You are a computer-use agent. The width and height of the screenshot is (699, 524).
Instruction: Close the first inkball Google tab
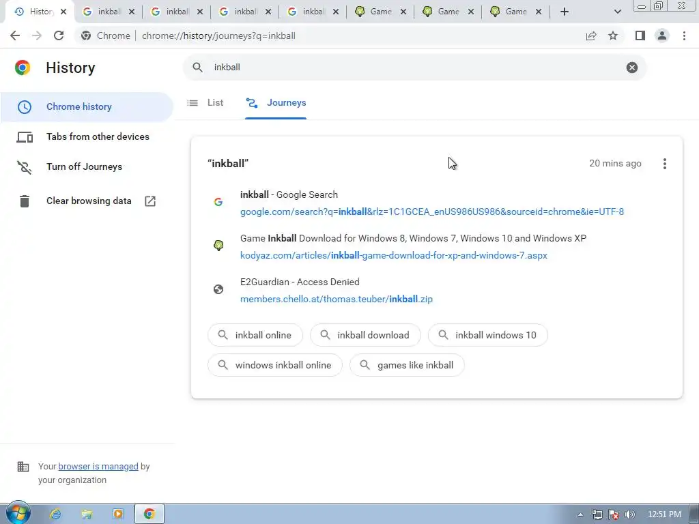click(x=131, y=12)
